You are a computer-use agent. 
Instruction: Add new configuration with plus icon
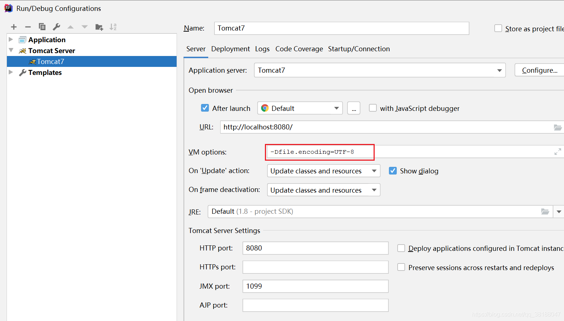(14, 27)
